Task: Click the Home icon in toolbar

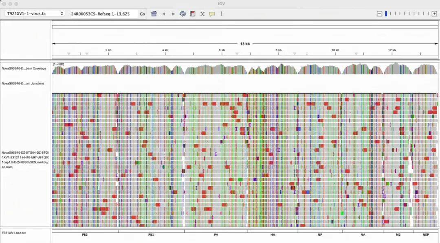Action: pos(154,14)
